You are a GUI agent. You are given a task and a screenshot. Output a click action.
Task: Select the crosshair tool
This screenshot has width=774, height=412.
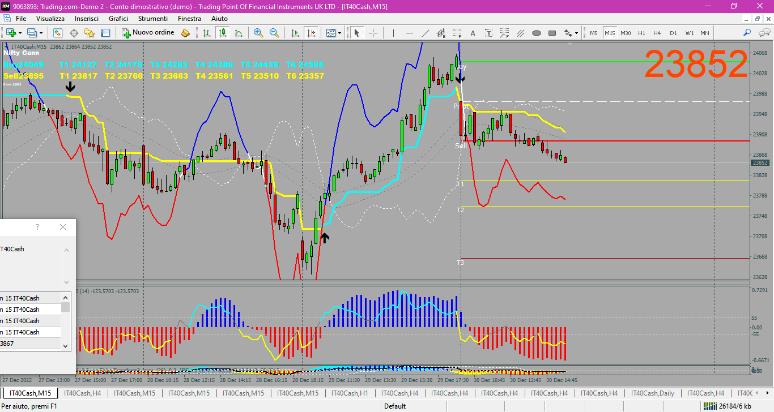pyautogui.click(x=373, y=33)
